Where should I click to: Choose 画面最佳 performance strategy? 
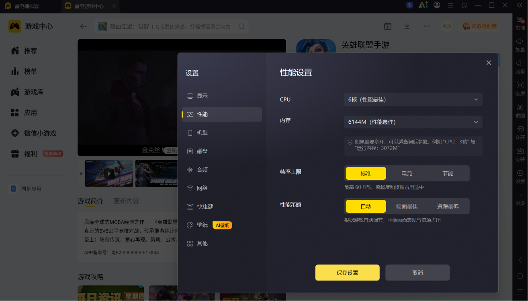pos(407,206)
